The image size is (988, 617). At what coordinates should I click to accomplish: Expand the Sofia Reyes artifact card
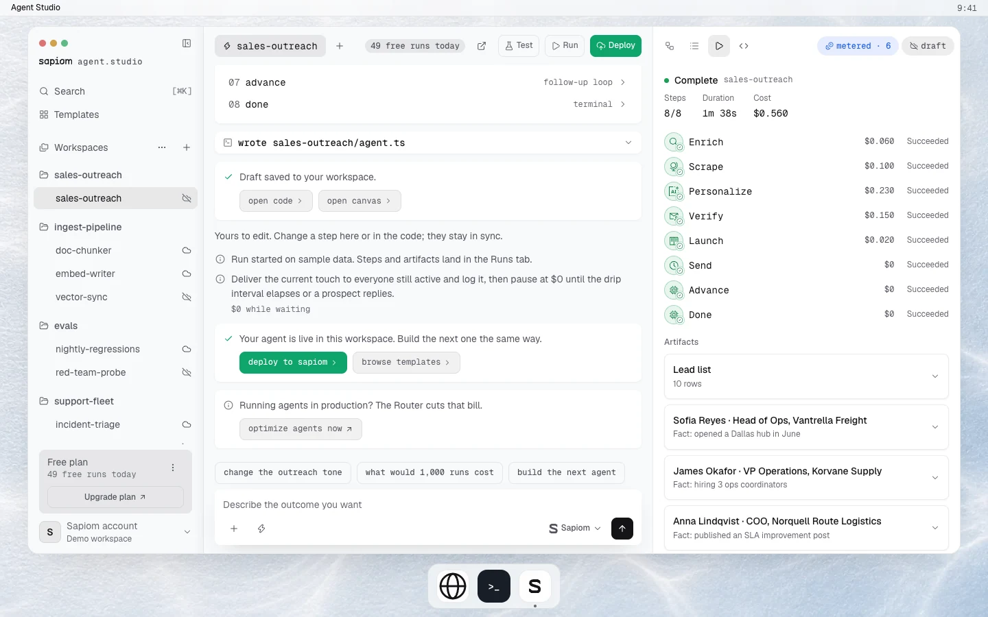(x=806, y=427)
